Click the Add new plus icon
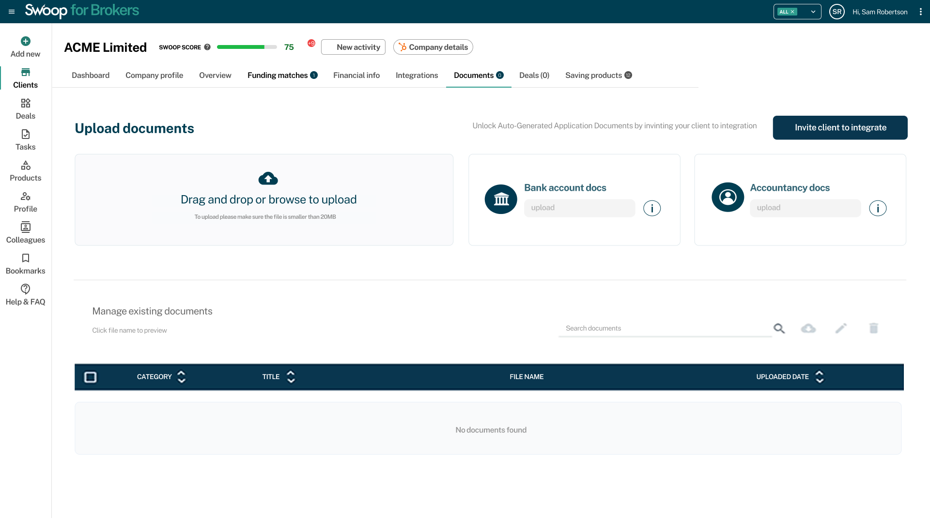930x519 pixels. pos(26,41)
